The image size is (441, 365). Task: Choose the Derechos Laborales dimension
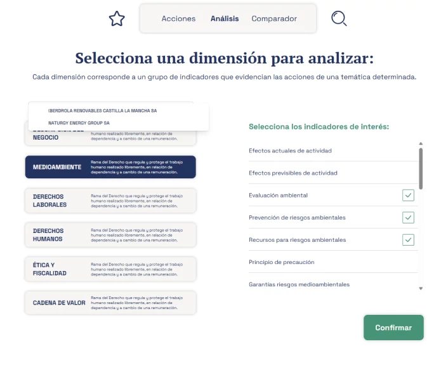click(x=110, y=201)
